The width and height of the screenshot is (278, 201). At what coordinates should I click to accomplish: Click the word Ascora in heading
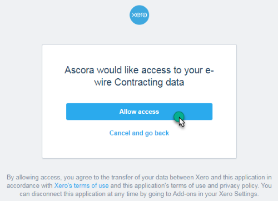(x=79, y=70)
